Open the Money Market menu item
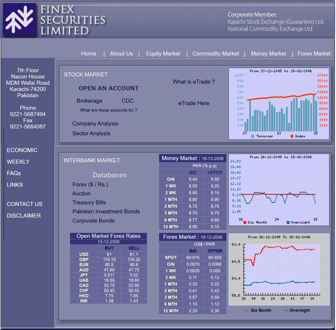The image size is (336, 330). click(268, 54)
